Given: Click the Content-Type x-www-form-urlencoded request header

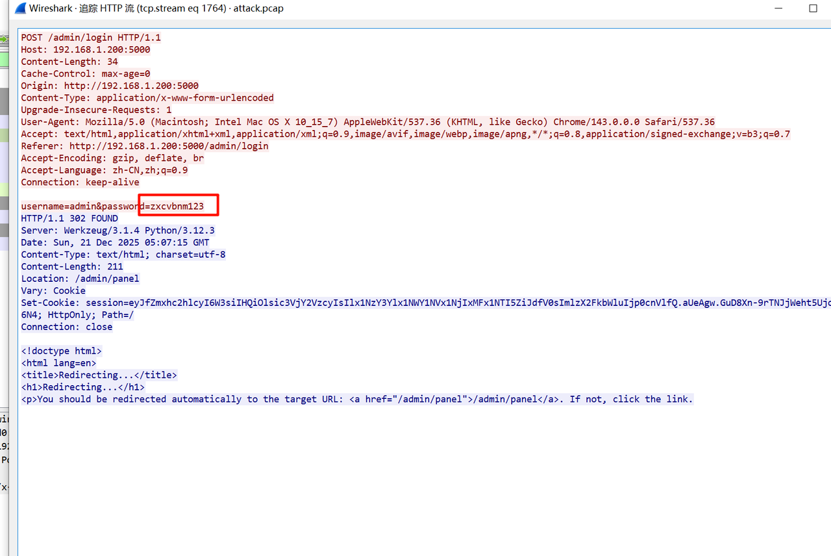Looking at the screenshot, I should click(147, 98).
